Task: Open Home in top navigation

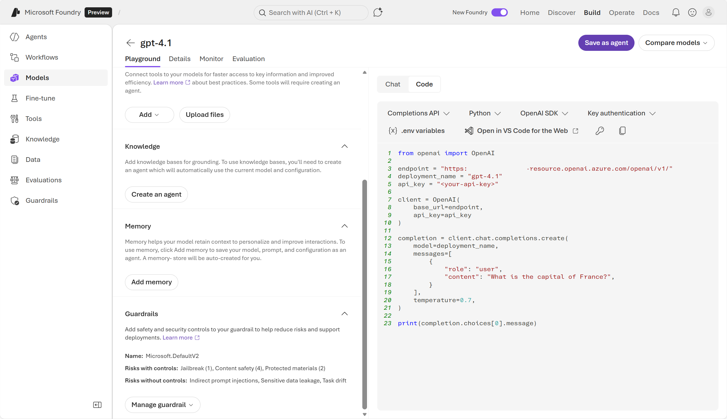Action: coord(530,13)
